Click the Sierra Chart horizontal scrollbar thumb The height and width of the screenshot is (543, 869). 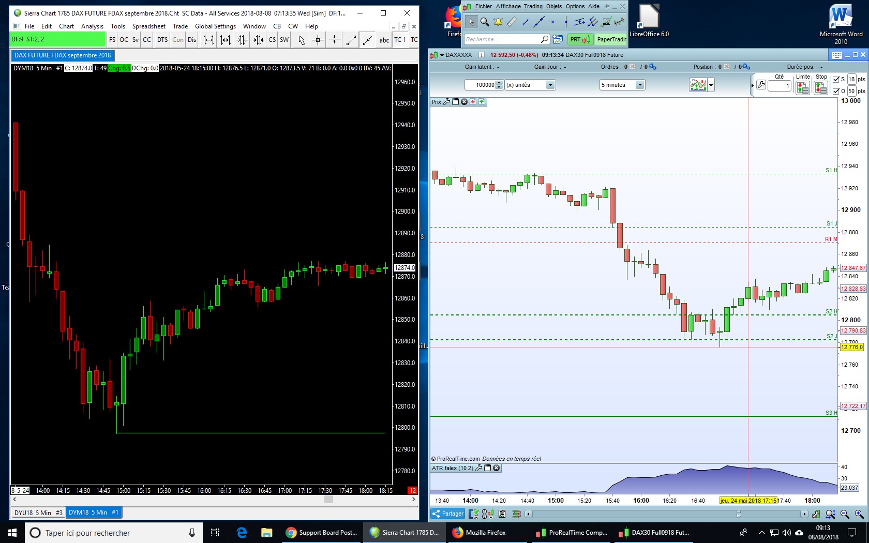pos(328,500)
